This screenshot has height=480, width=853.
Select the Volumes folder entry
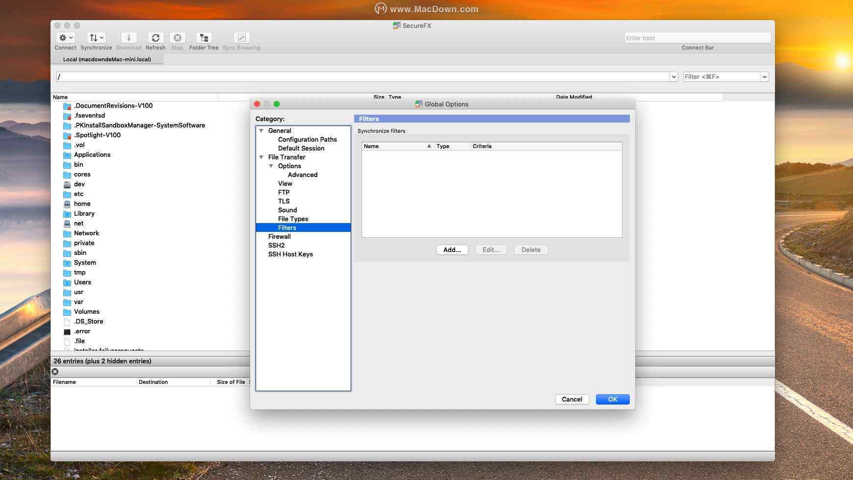86,311
